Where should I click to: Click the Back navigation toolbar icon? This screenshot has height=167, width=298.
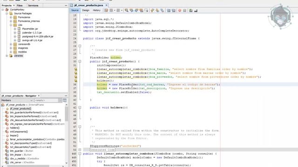click(111, 10)
